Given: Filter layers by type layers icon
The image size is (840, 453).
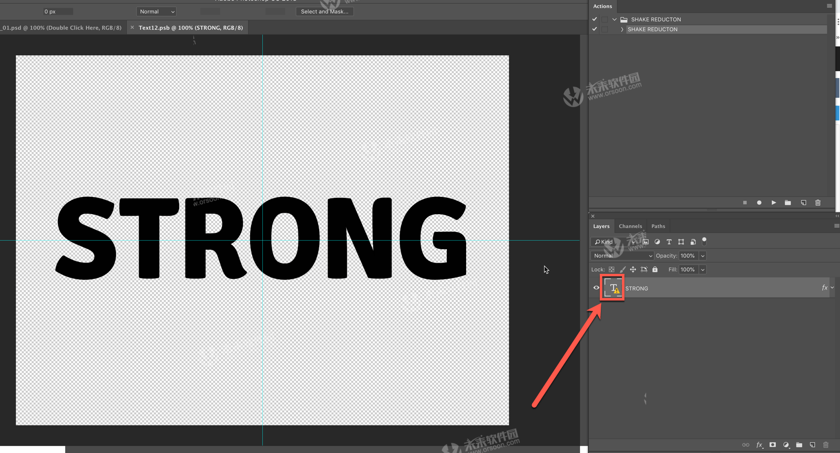Looking at the screenshot, I should pos(669,242).
